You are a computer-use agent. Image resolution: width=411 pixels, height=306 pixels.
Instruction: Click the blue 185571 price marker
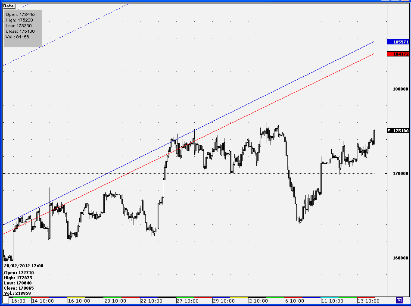tap(398, 42)
